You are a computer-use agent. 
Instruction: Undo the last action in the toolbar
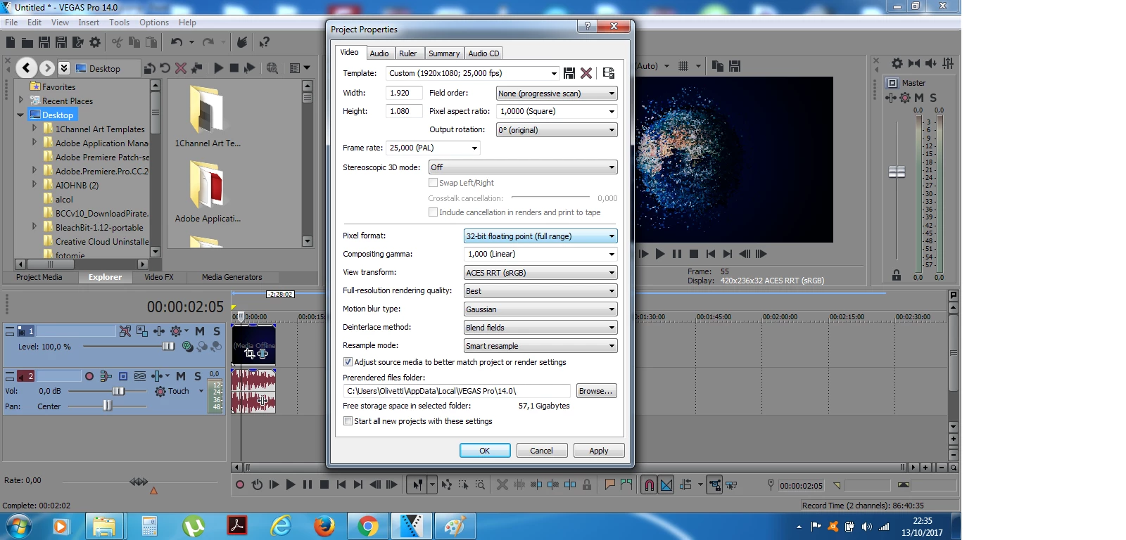[176, 42]
